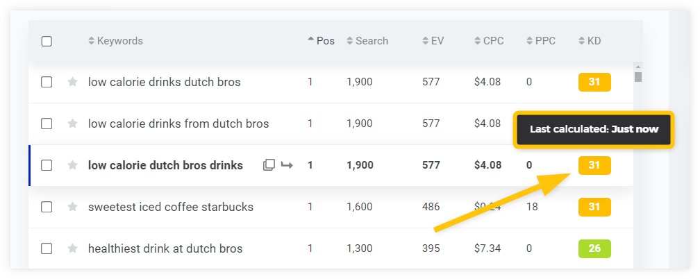Sort by CPC column header
The image size is (700, 279).
tap(490, 41)
